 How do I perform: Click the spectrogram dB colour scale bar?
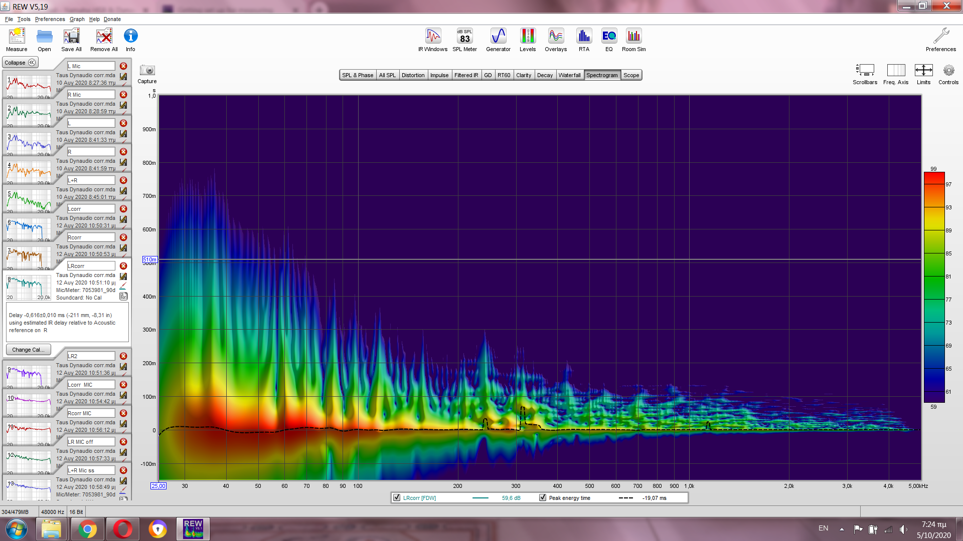[x=934, y=287]
